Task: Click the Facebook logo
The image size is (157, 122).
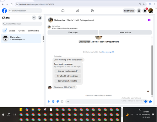Action: (x=4, y=11)
